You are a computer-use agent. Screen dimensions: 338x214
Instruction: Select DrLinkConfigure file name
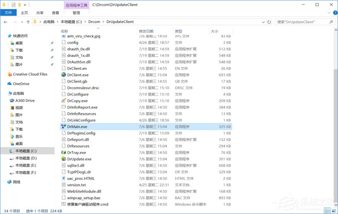[81, 120]
